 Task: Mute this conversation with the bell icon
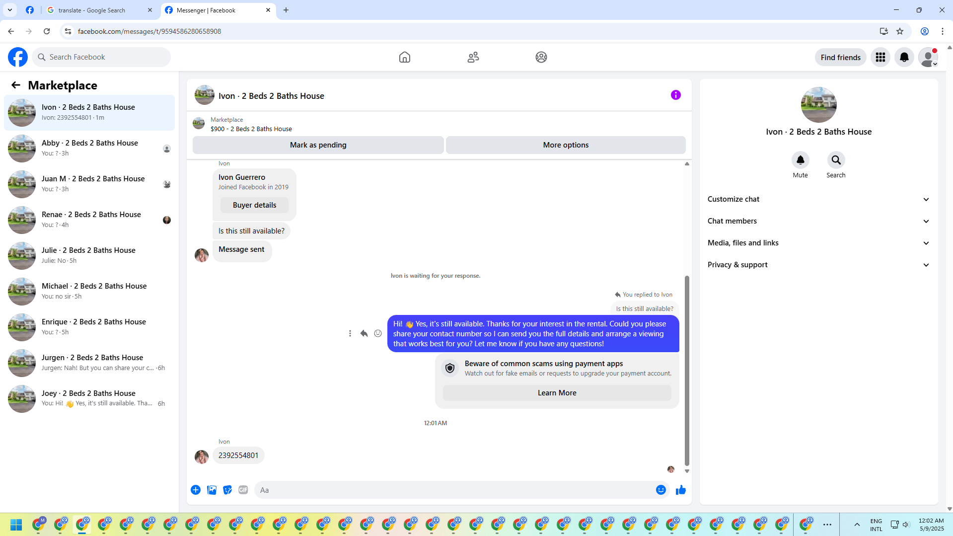801,160
